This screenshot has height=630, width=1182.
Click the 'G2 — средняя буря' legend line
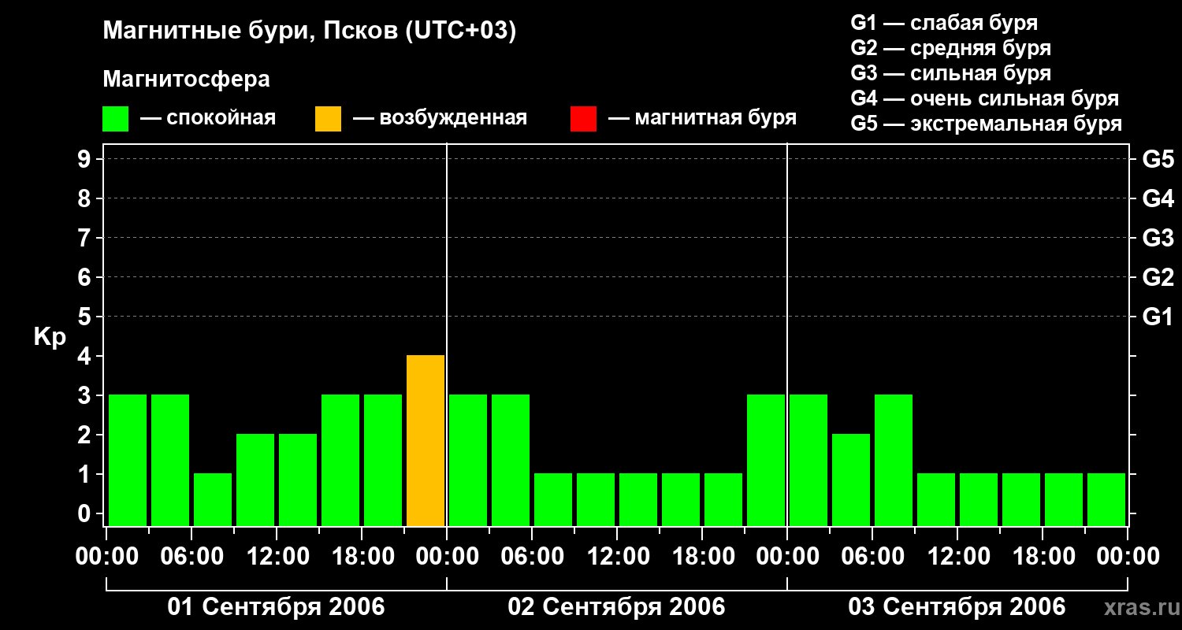click(x=950, y=48)
